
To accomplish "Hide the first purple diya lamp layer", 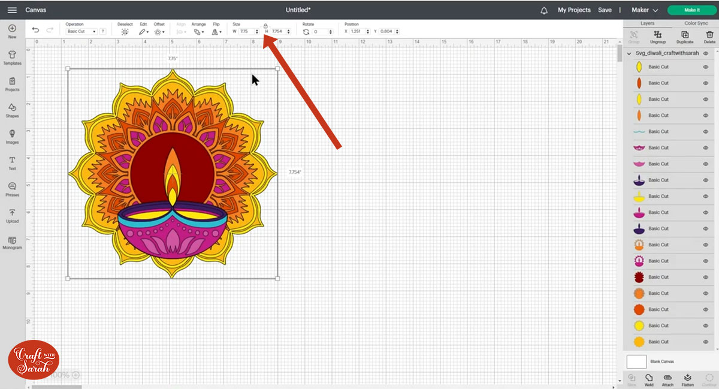I will tap(706, 180).
